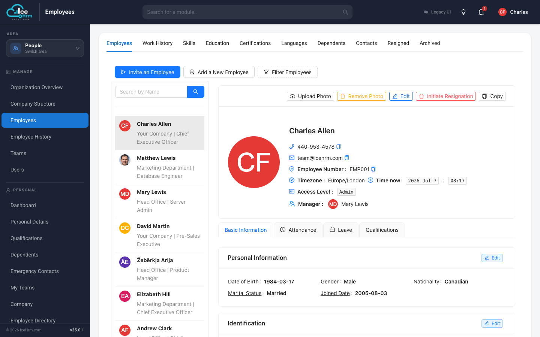Image resolution: width=540 pixels, height=337 pixels.
Task: Click Mary Lewis manager avatar
Action: [x=333, y=204]
